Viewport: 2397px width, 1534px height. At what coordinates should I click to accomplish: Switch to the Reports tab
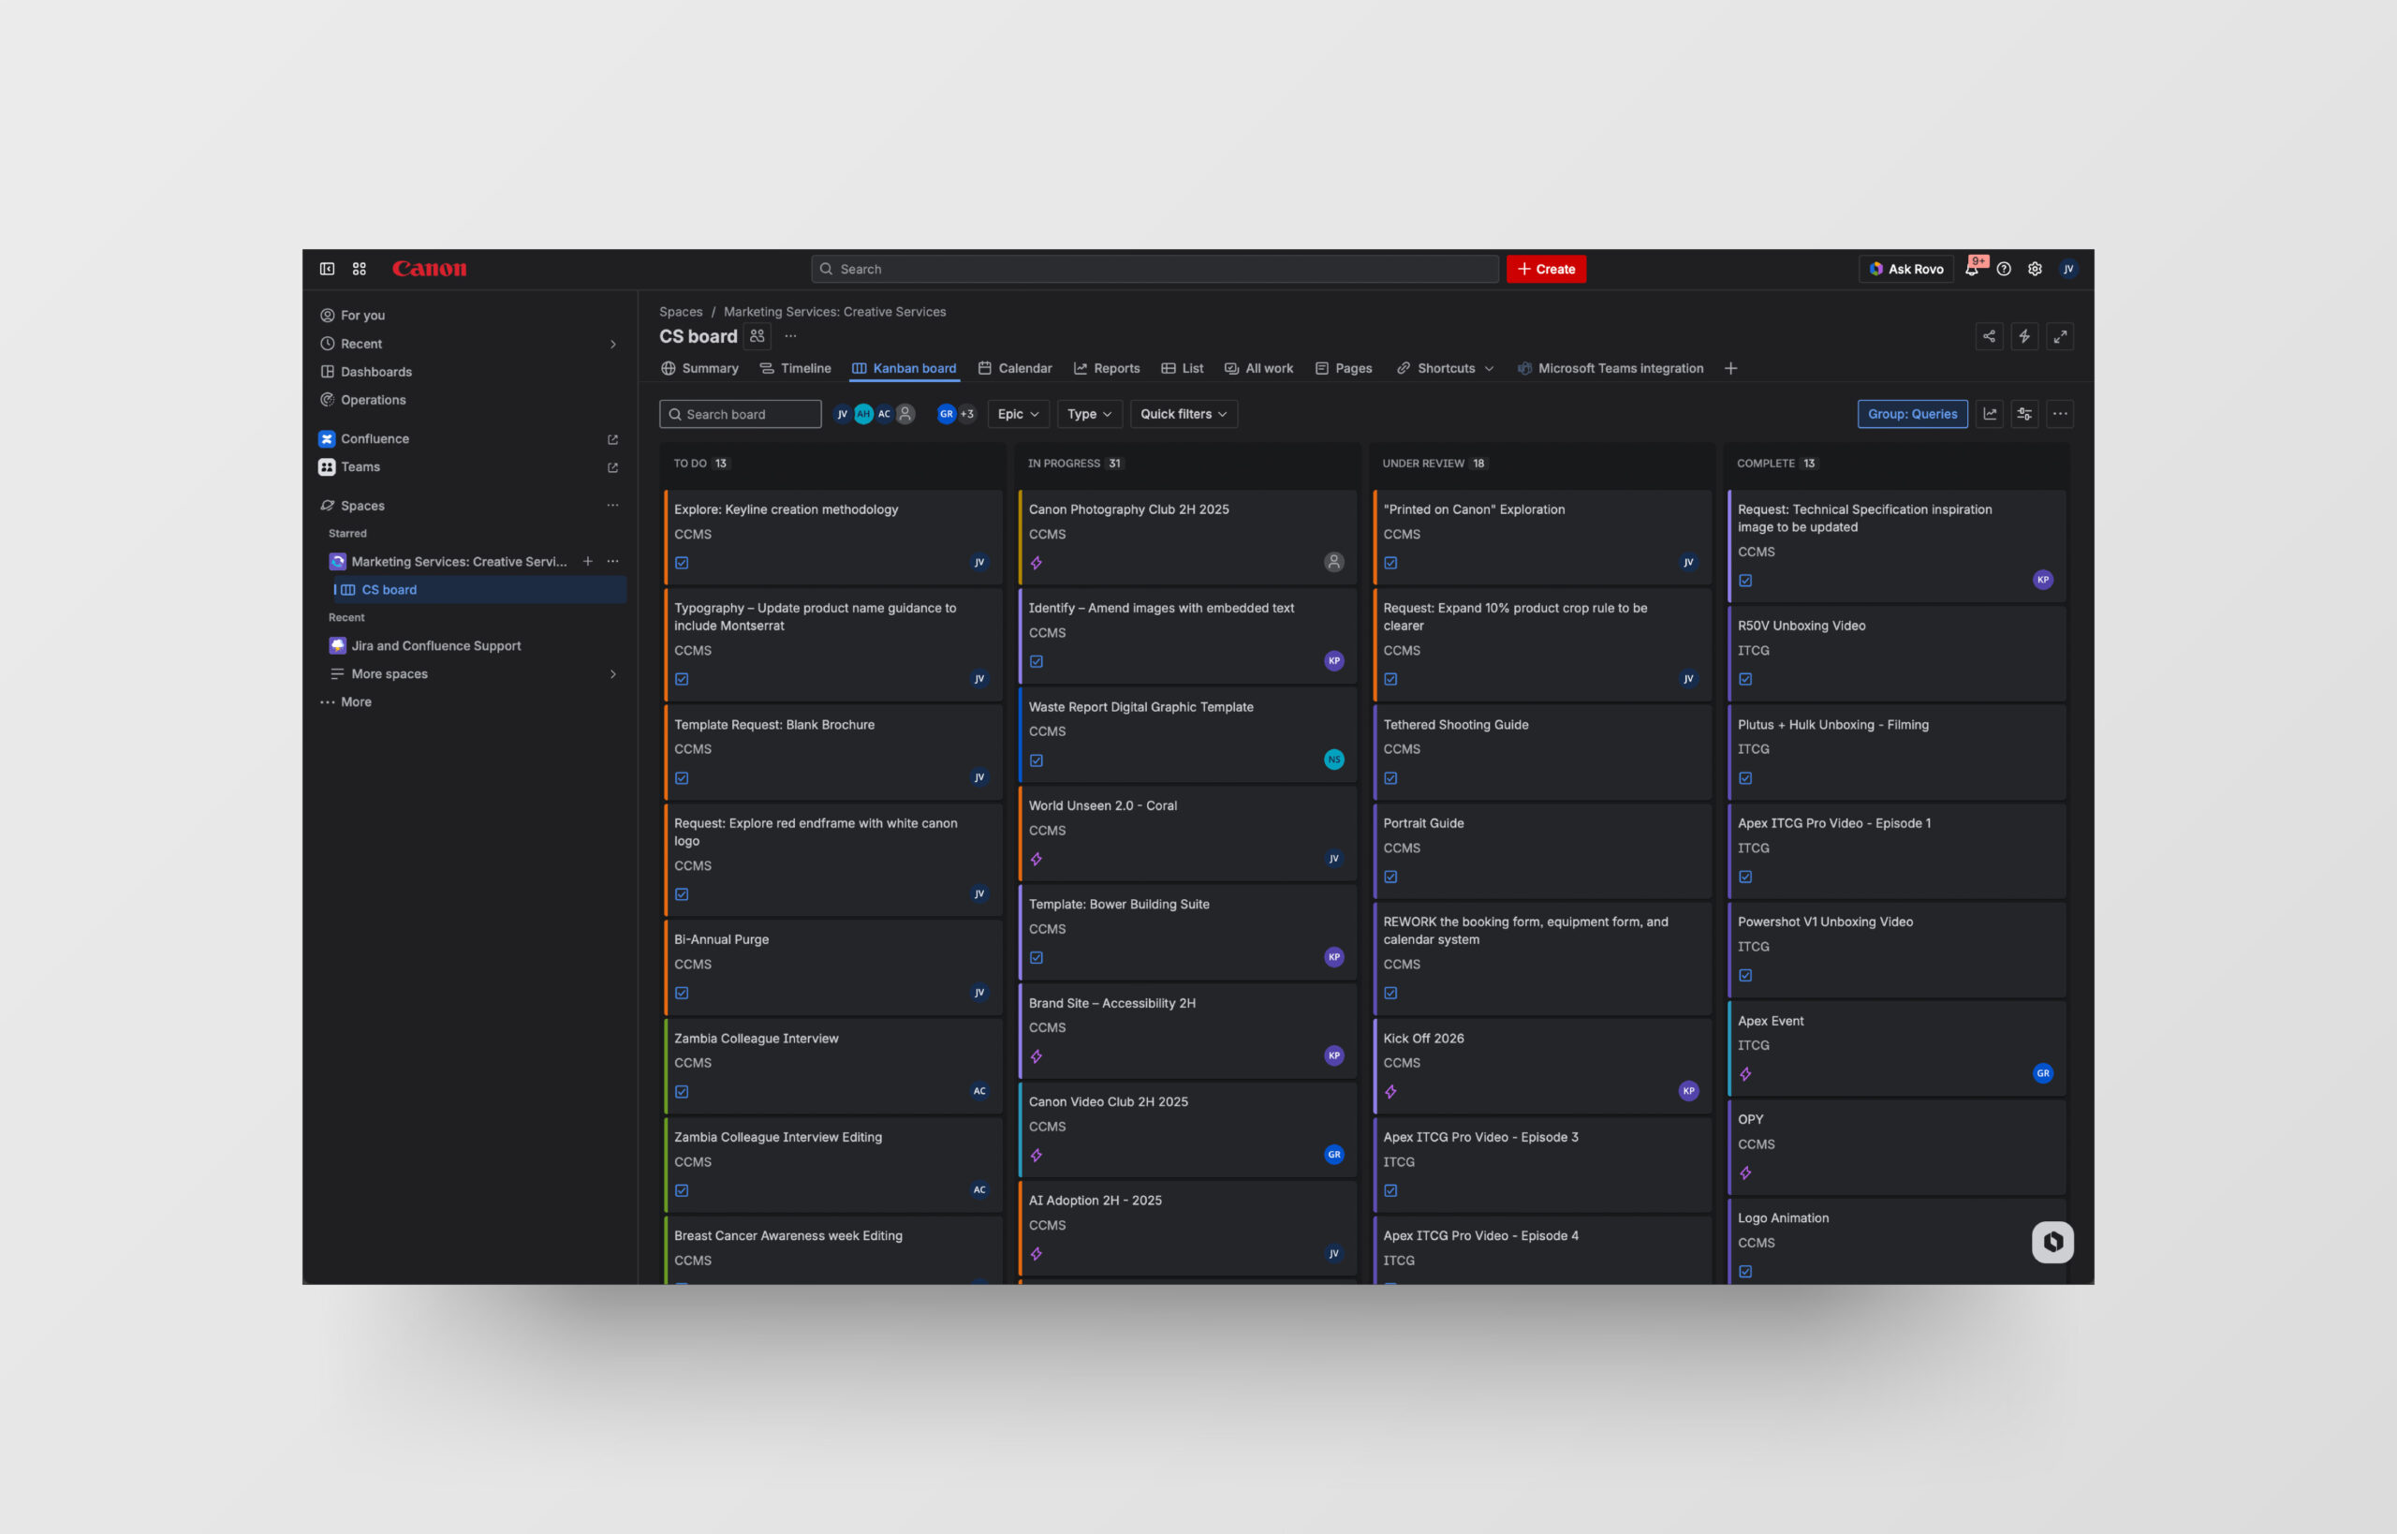click(1107, 369)
